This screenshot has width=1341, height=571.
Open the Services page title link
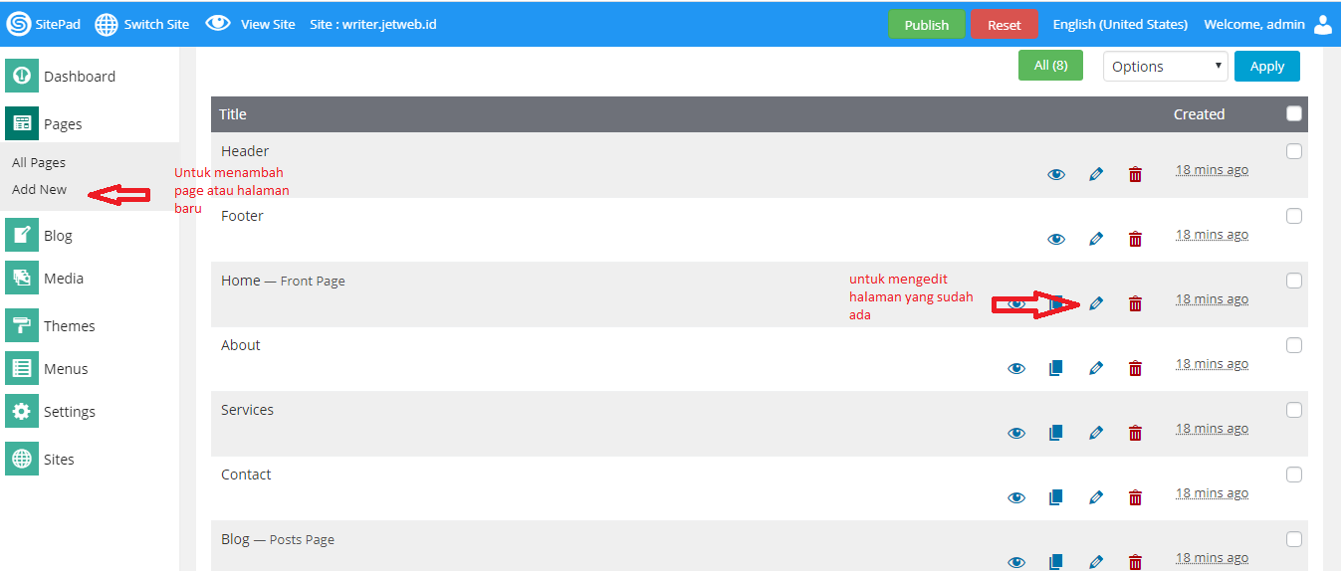(x=247, y=410)
